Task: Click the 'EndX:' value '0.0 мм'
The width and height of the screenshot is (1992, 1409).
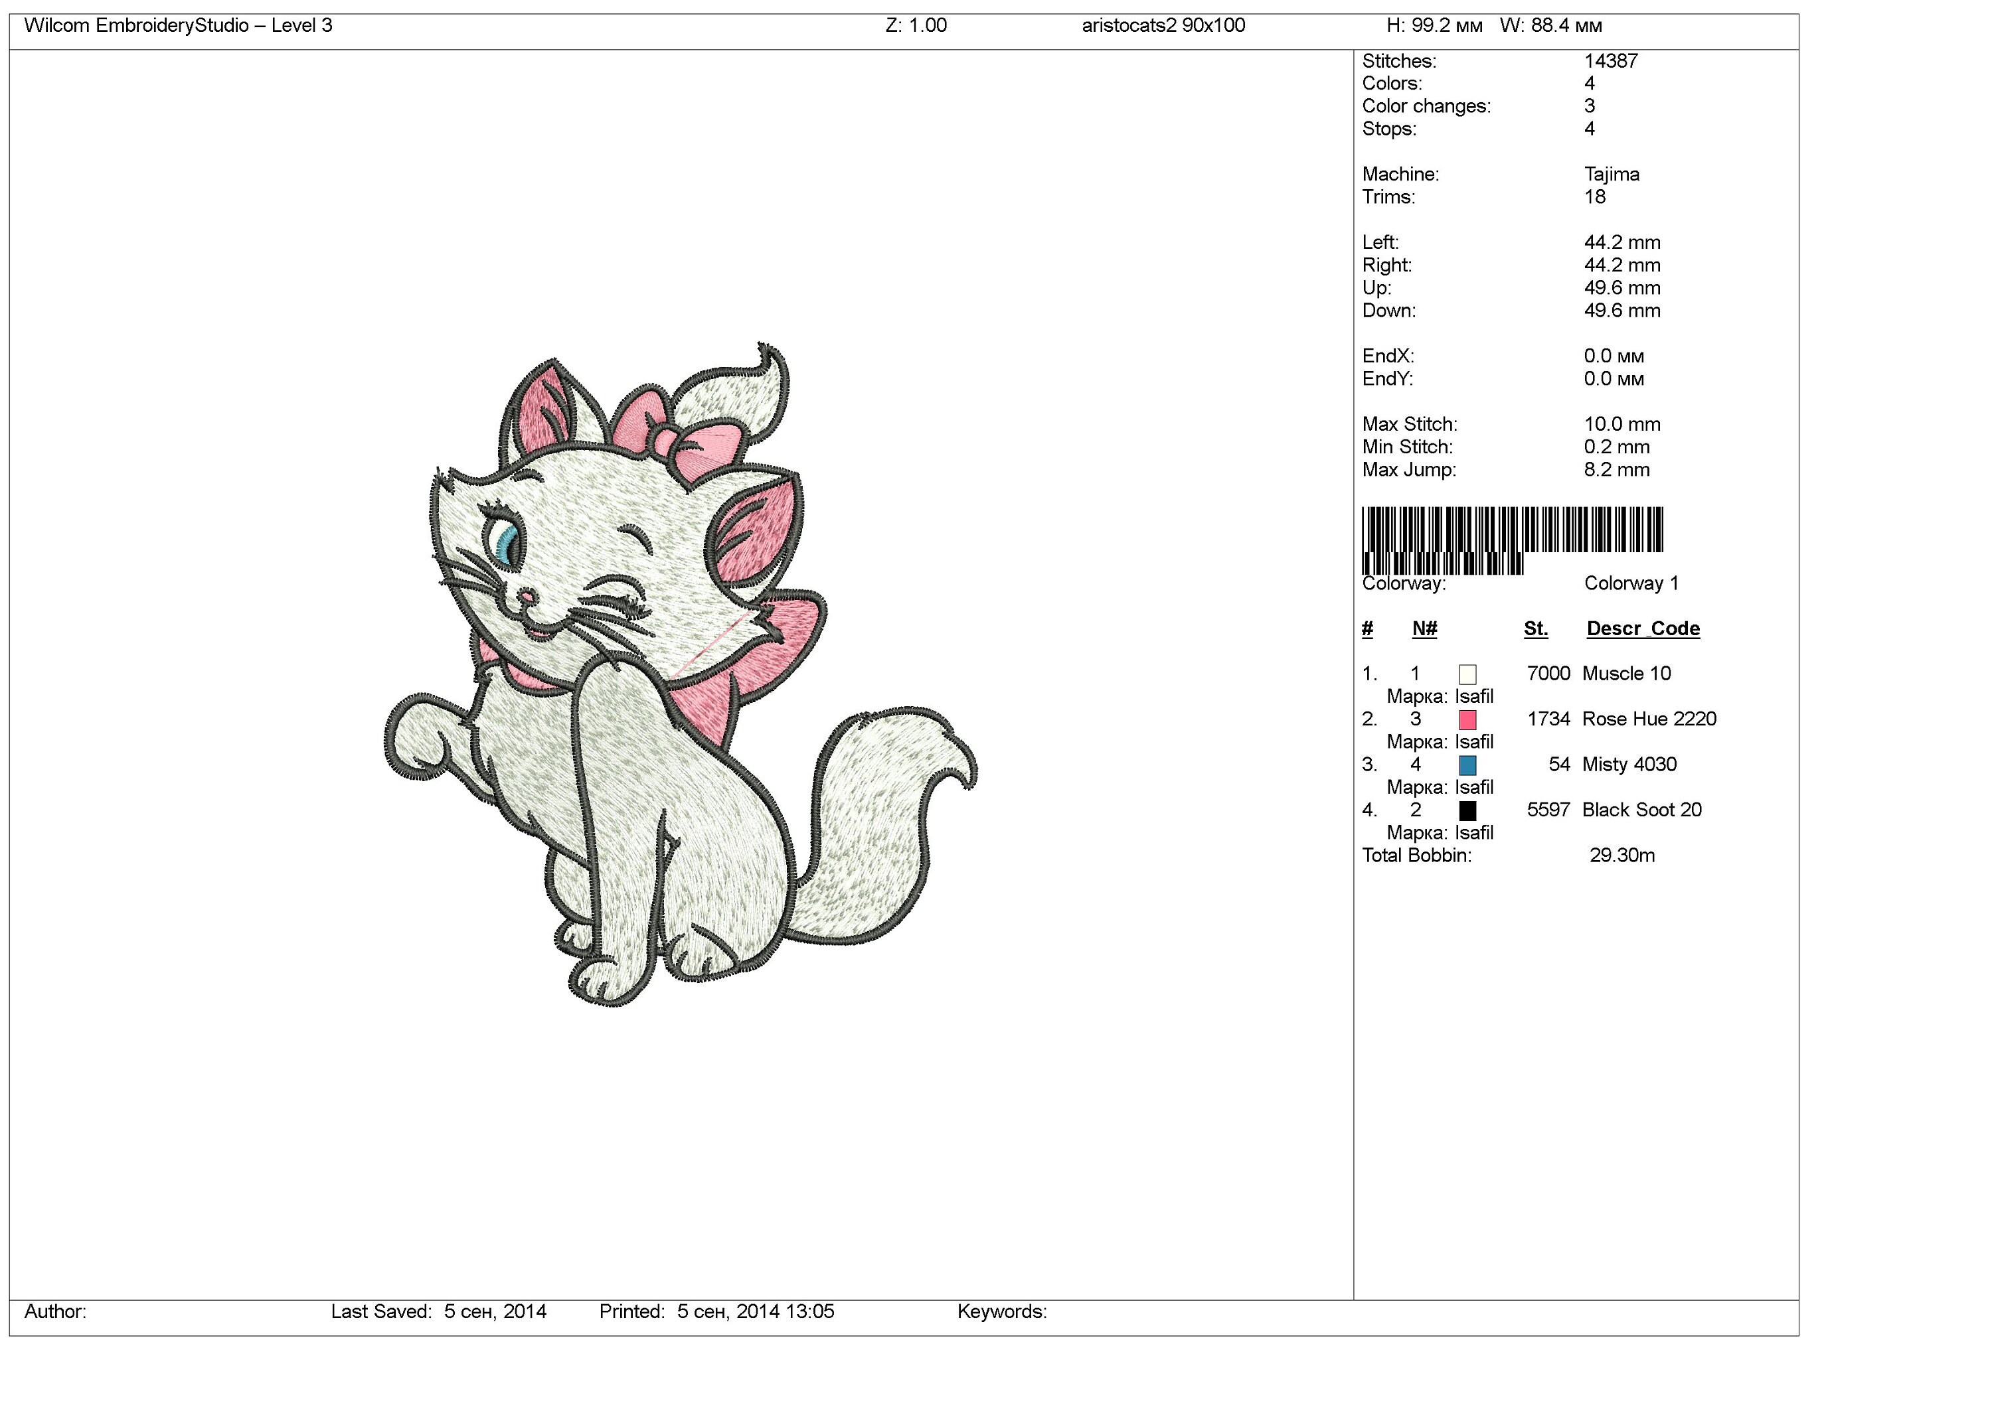Action: click(1614, 356)
